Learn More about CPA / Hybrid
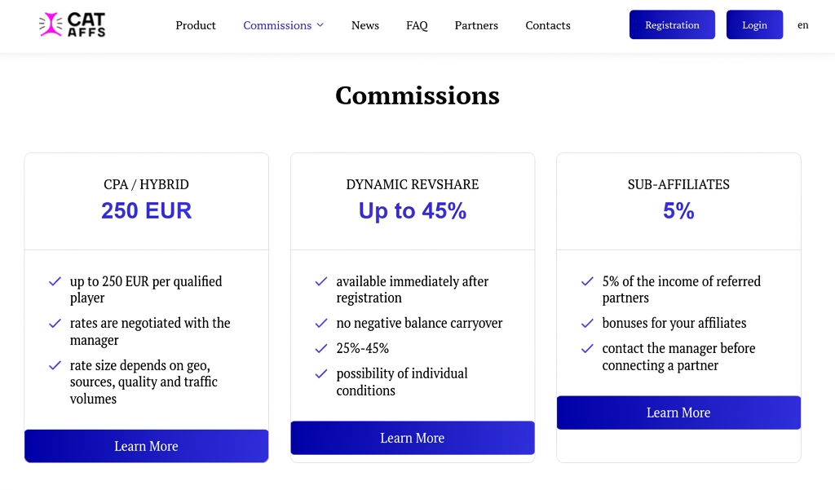 click(x=147, y=446)
